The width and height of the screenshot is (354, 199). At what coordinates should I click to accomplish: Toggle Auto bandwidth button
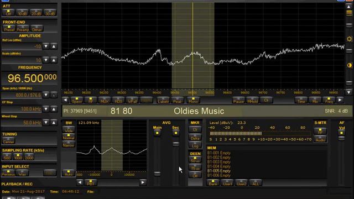pos(69,173)
